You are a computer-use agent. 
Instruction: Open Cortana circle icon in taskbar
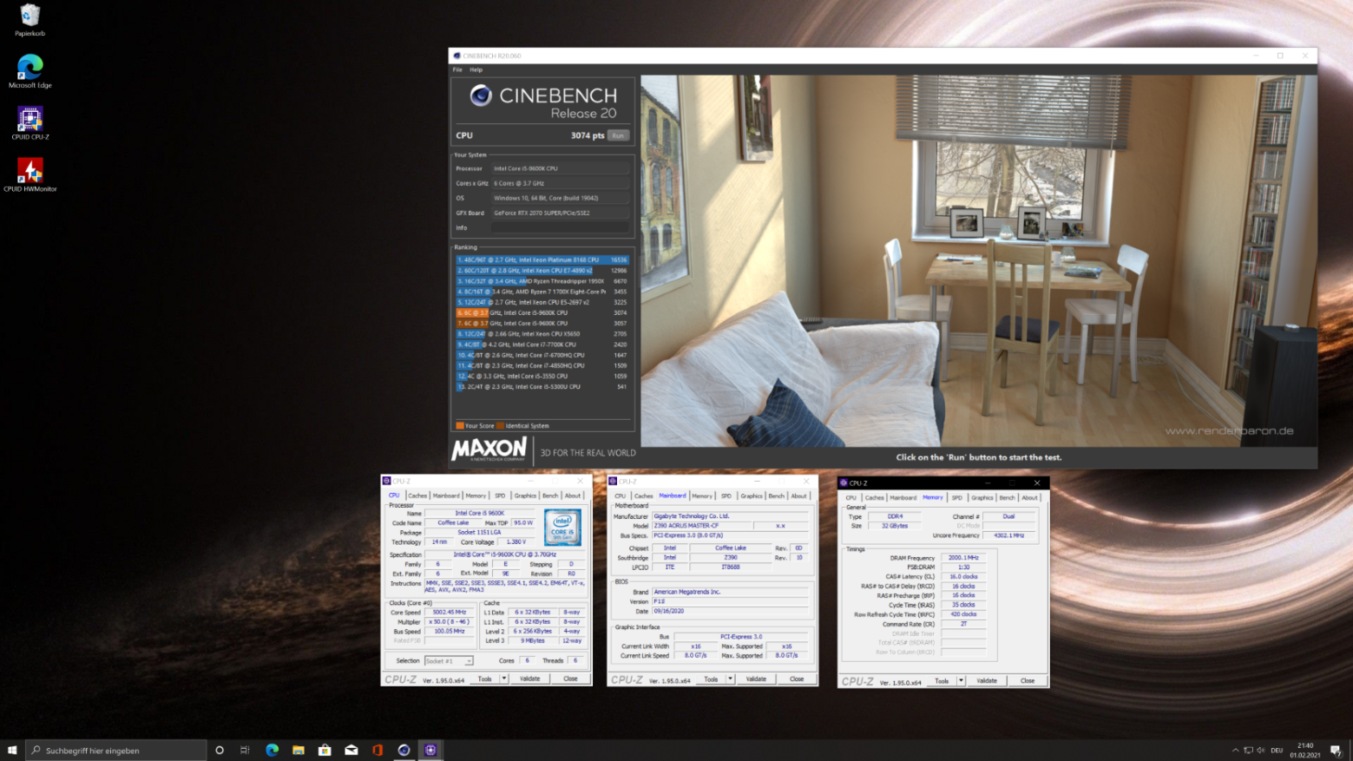[x=220, y=750]
